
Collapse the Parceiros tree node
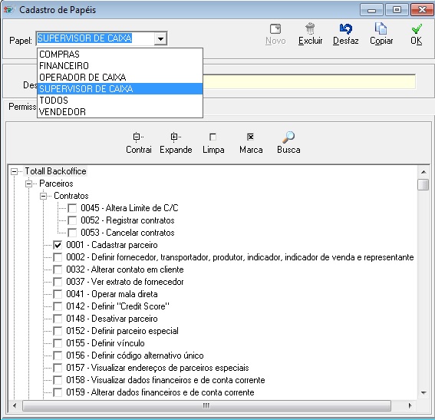[28, 184]
